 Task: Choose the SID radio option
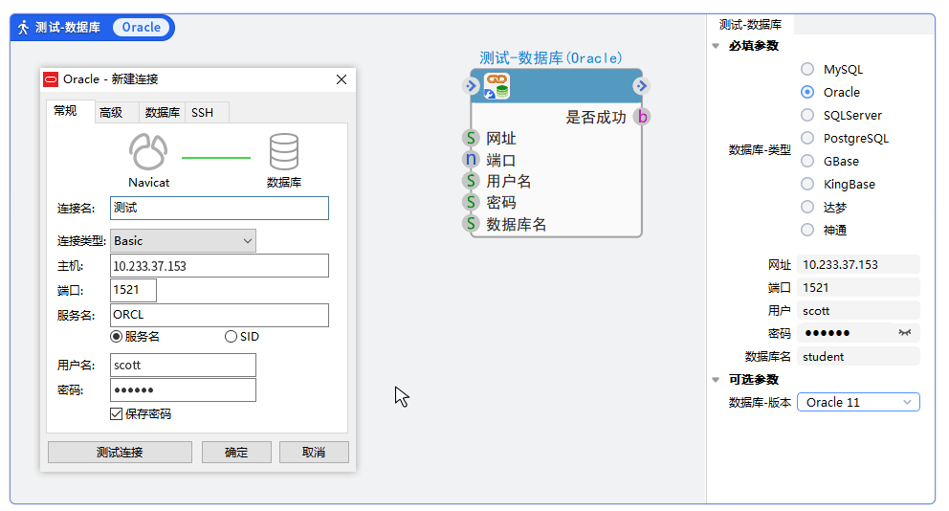coord(231,337)
